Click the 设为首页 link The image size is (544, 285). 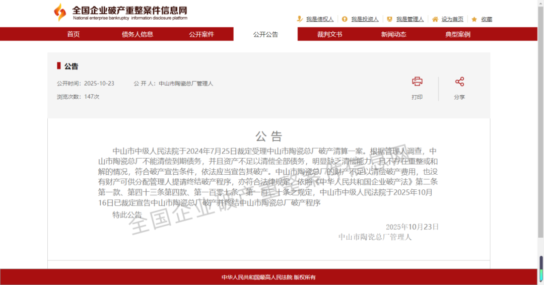[452, 19]
